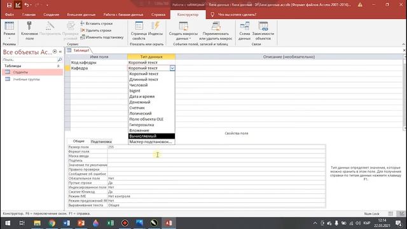Viewport: 407px width, 229px height.
Task: Select the Конструктор tab
Action: coord(188,15)
